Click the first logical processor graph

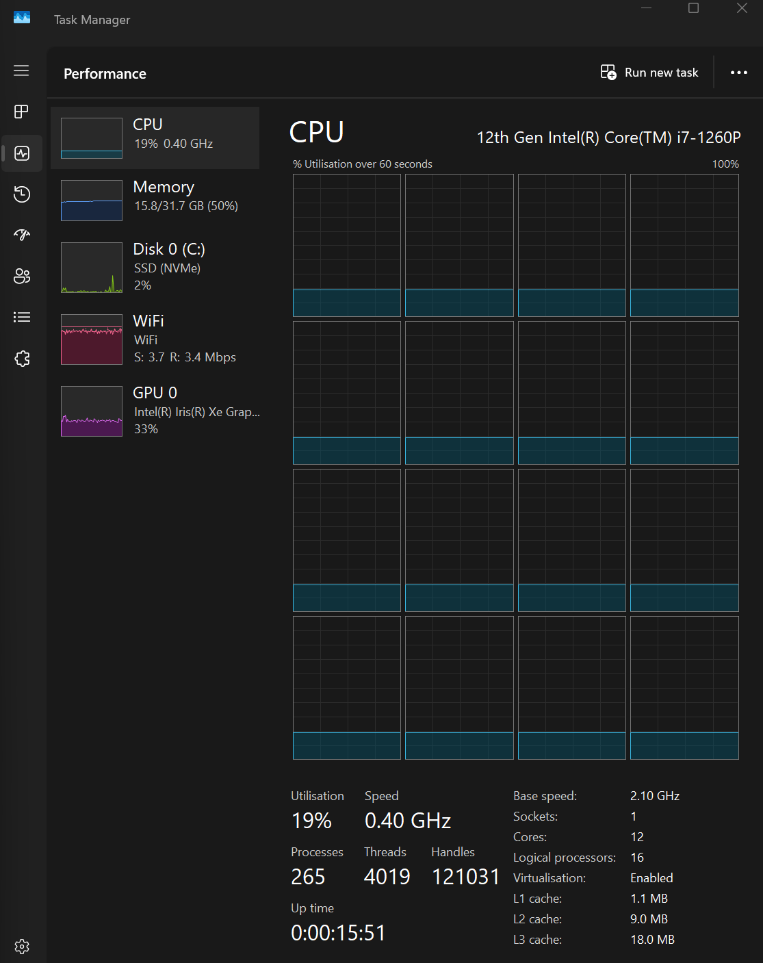pos(347,245)
